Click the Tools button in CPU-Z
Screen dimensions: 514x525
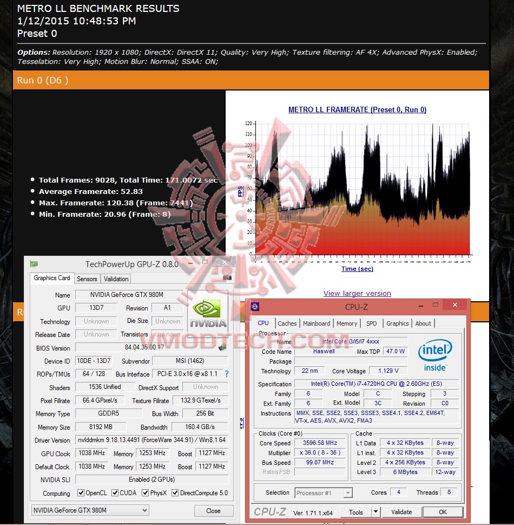(356, 512)
